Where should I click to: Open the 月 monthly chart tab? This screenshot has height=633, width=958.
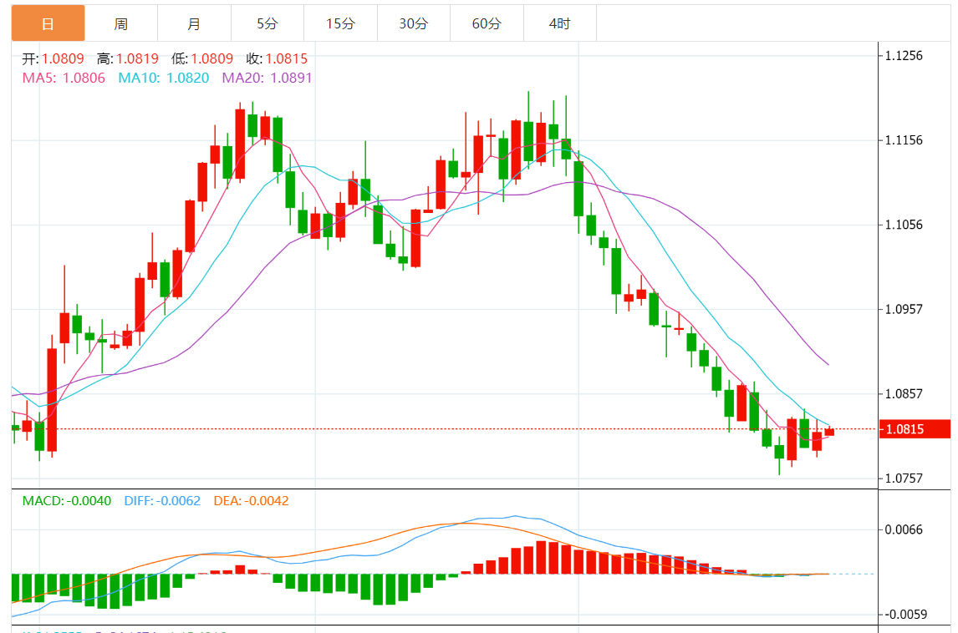point(194,23)
